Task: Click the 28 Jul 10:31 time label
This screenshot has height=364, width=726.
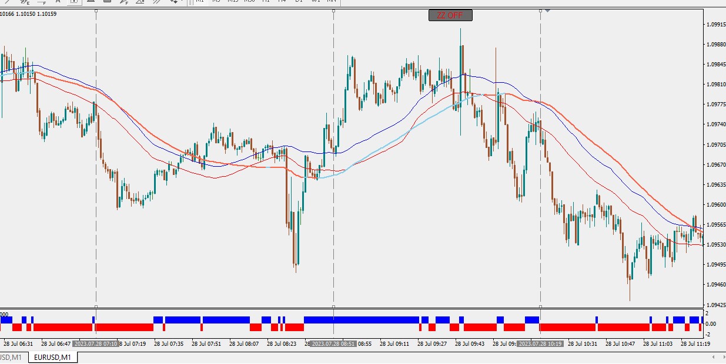Action: point(583,343)
